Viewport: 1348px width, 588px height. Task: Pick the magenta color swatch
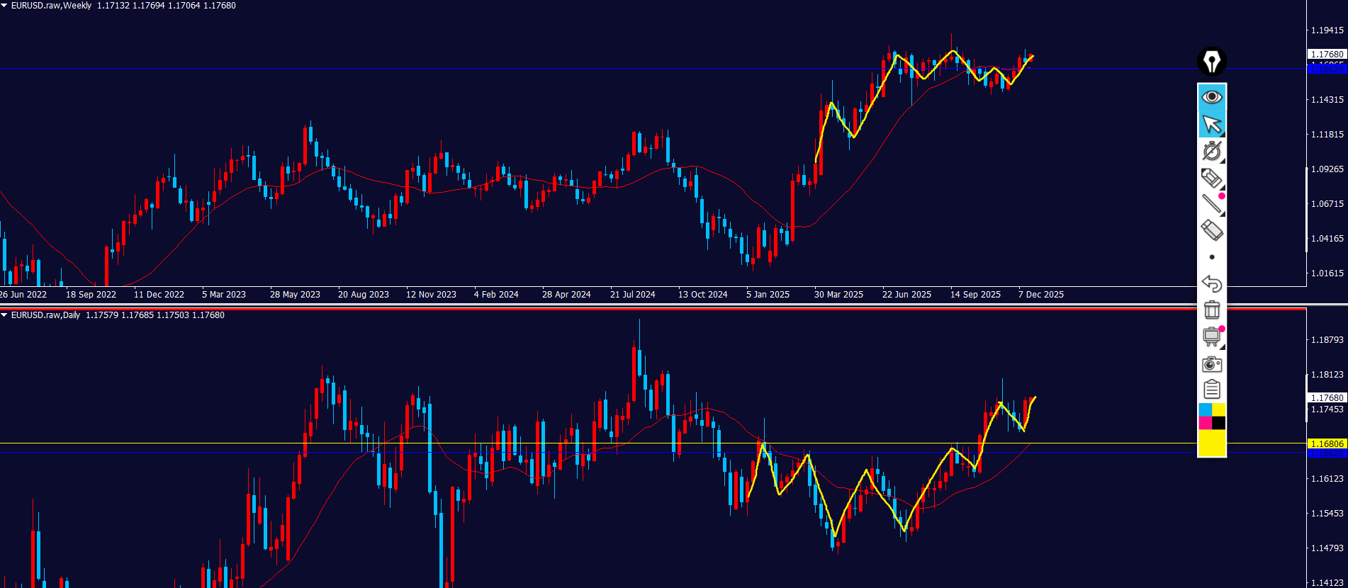(1205, 423)
